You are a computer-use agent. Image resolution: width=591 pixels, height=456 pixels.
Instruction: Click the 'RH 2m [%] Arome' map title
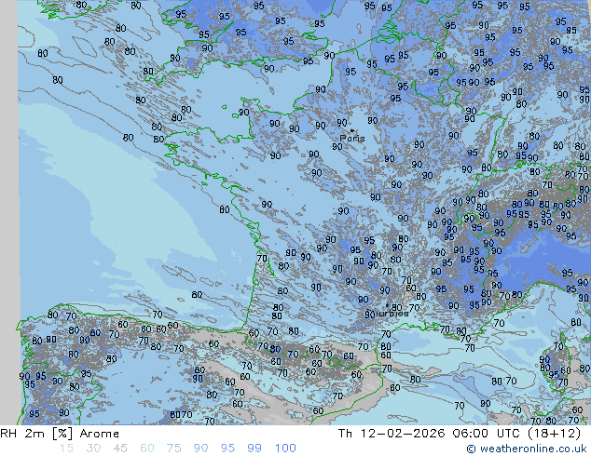tap(60, 434)
